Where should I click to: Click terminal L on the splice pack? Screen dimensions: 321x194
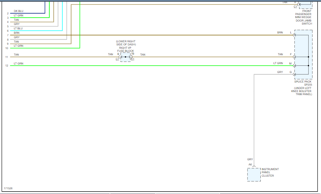click(x=291, y=33)
